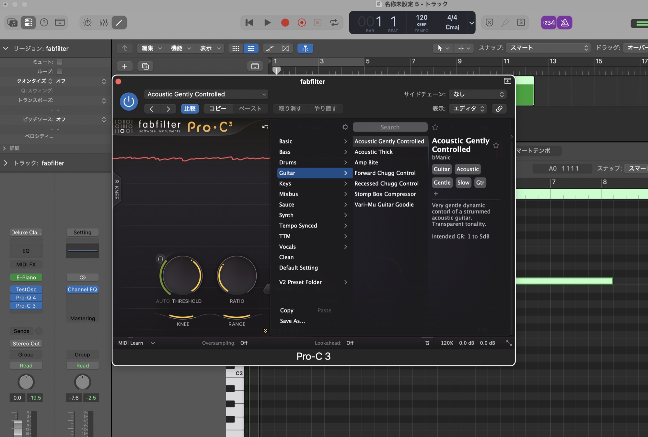The width and height of the screenshot is (648, 437).
Task: Check the ループ checkbox
Action: pos(59,71)
